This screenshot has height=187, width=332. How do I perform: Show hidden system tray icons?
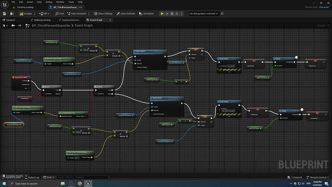coord(291,184)
